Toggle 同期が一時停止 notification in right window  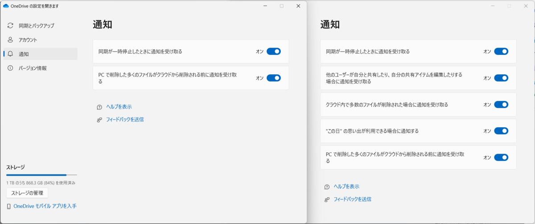tap(501, 52)
